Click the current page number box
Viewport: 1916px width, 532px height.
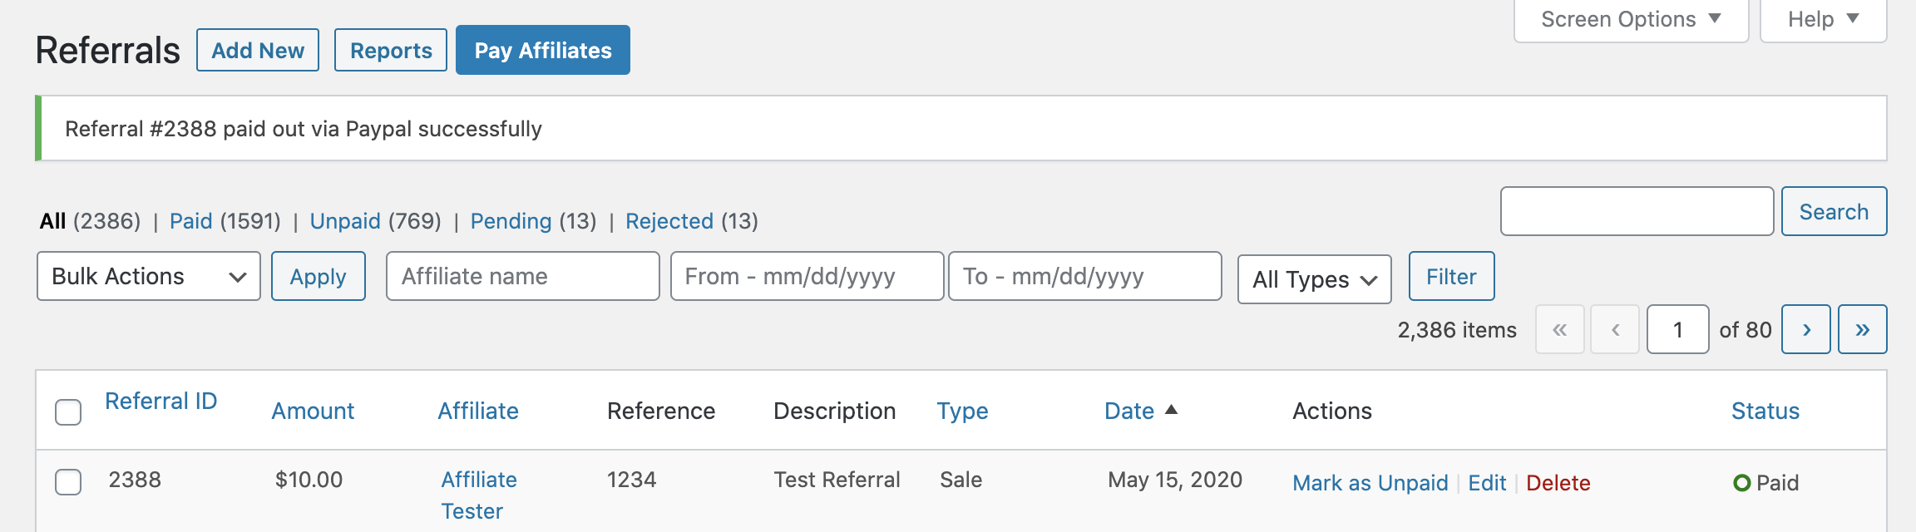click(1677, 329)
